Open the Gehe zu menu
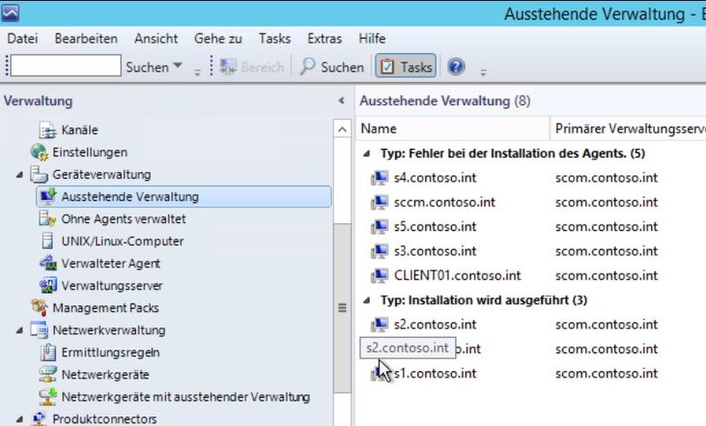This screenshot has height=426, width=706. 218,39
